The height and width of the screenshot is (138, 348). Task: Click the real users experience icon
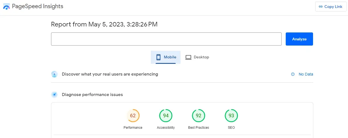54,74
